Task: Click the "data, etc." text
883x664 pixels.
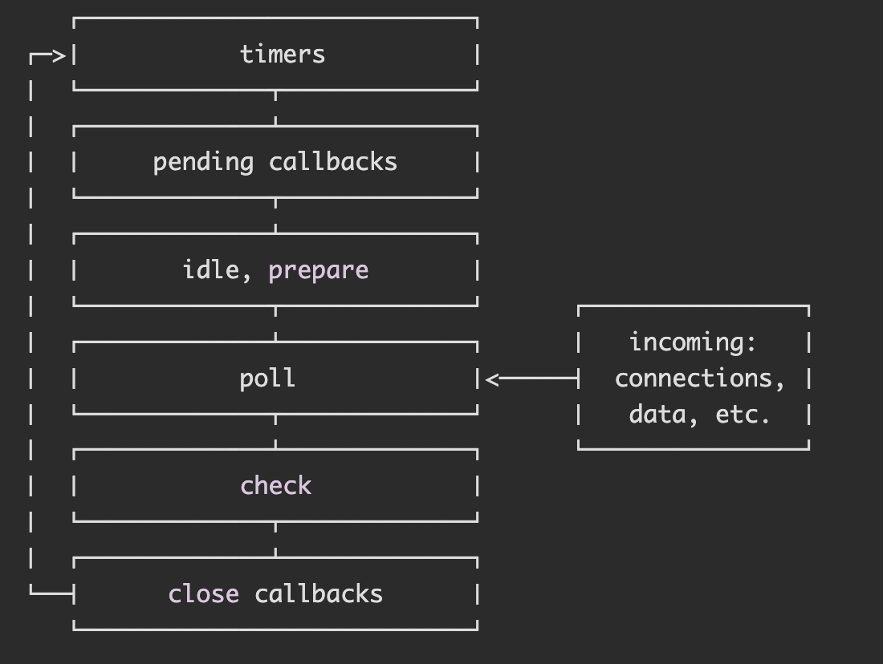Action: click(700, 415)
